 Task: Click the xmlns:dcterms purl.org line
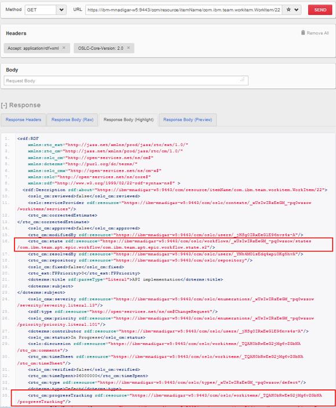pyautogui.click(x=82, y=164)
